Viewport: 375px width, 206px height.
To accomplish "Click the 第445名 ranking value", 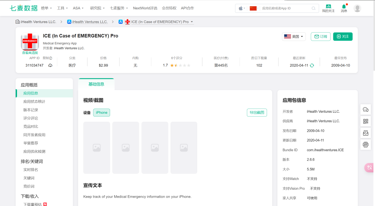I will pyautogui.click(x=221, y=65).
